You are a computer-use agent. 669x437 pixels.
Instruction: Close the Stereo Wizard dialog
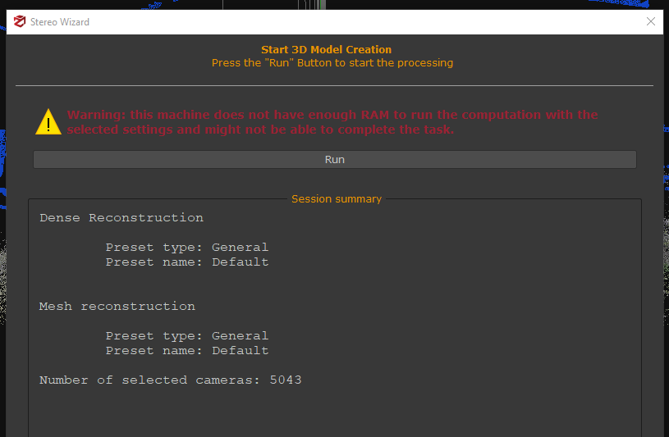click(651, 22)
